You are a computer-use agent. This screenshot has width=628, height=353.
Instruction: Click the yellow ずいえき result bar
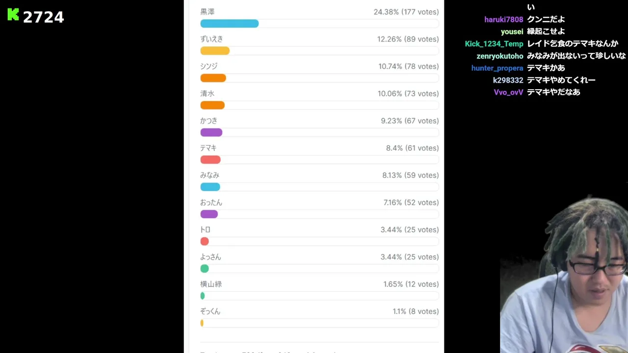(215, 51)
